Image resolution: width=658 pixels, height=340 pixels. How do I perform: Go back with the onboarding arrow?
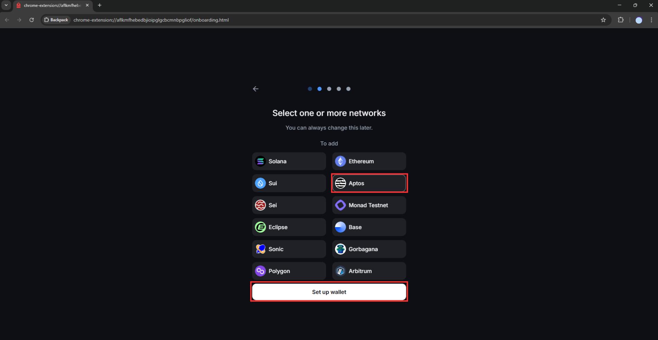[256, 89]
